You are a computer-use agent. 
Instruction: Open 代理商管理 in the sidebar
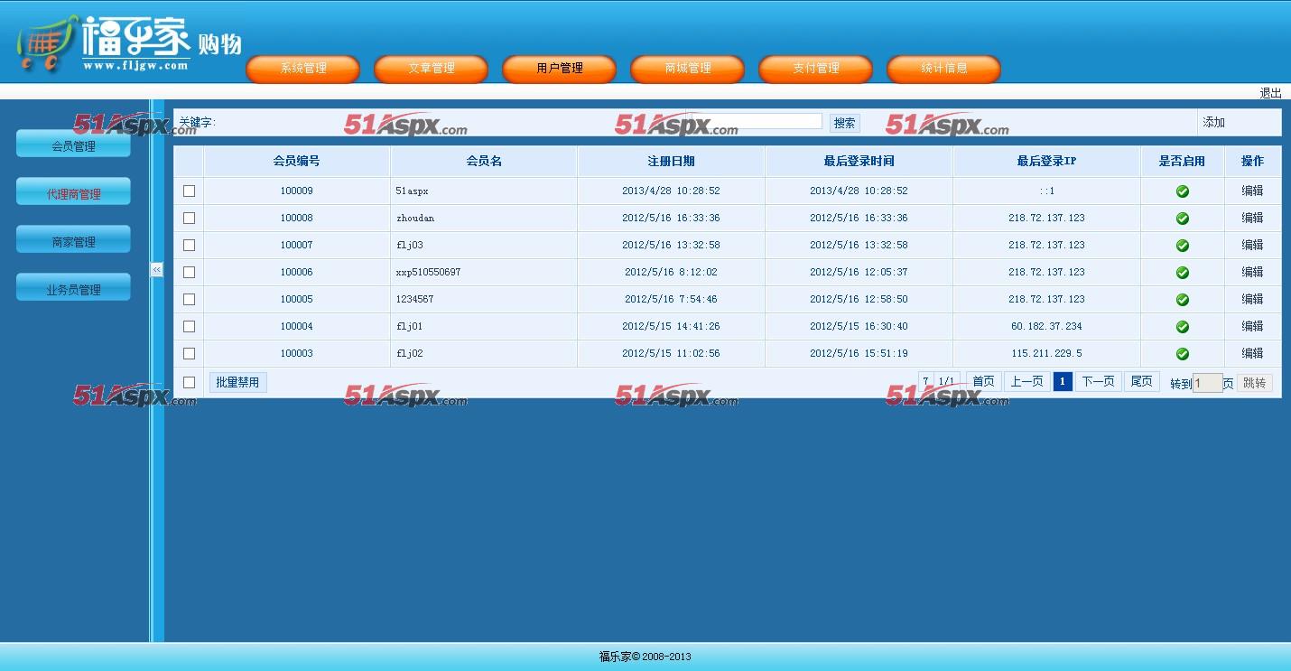click(73, 192)
